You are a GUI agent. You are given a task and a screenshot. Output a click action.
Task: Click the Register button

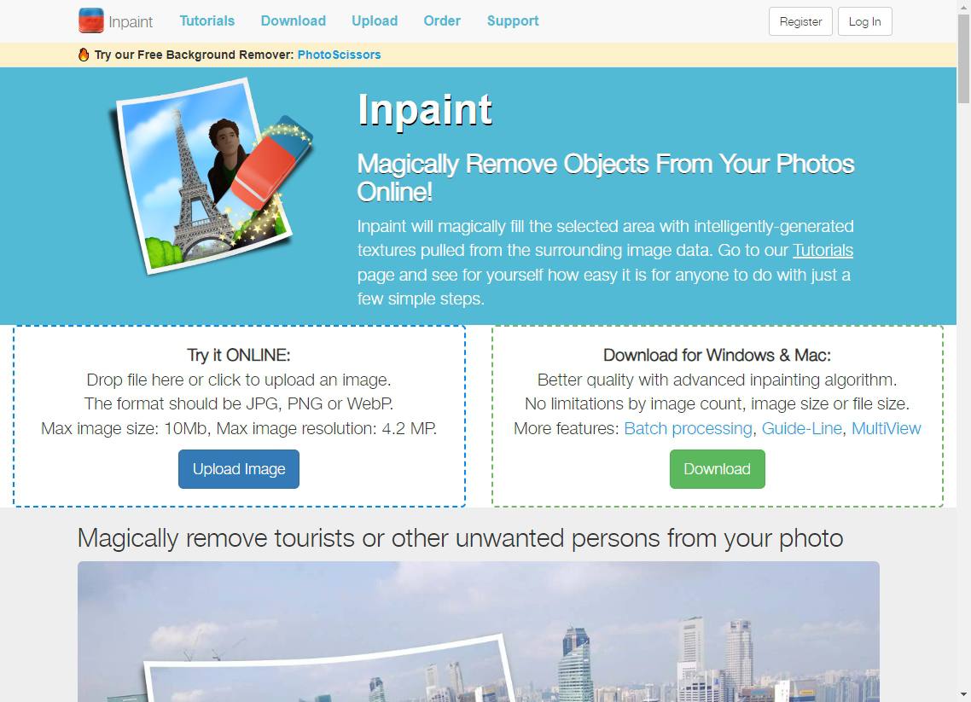click(x=800, y=21)
